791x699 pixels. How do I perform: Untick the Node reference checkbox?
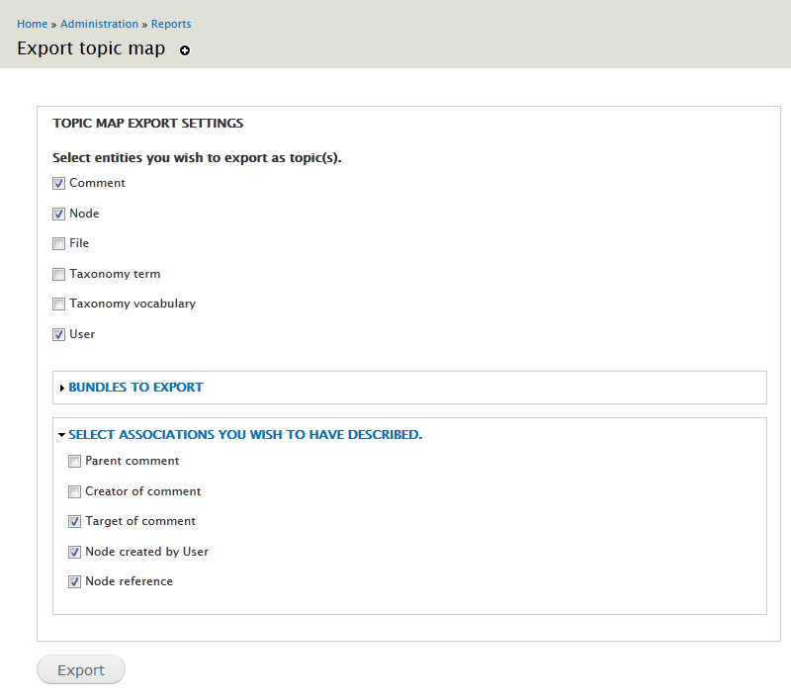(74, 582)
